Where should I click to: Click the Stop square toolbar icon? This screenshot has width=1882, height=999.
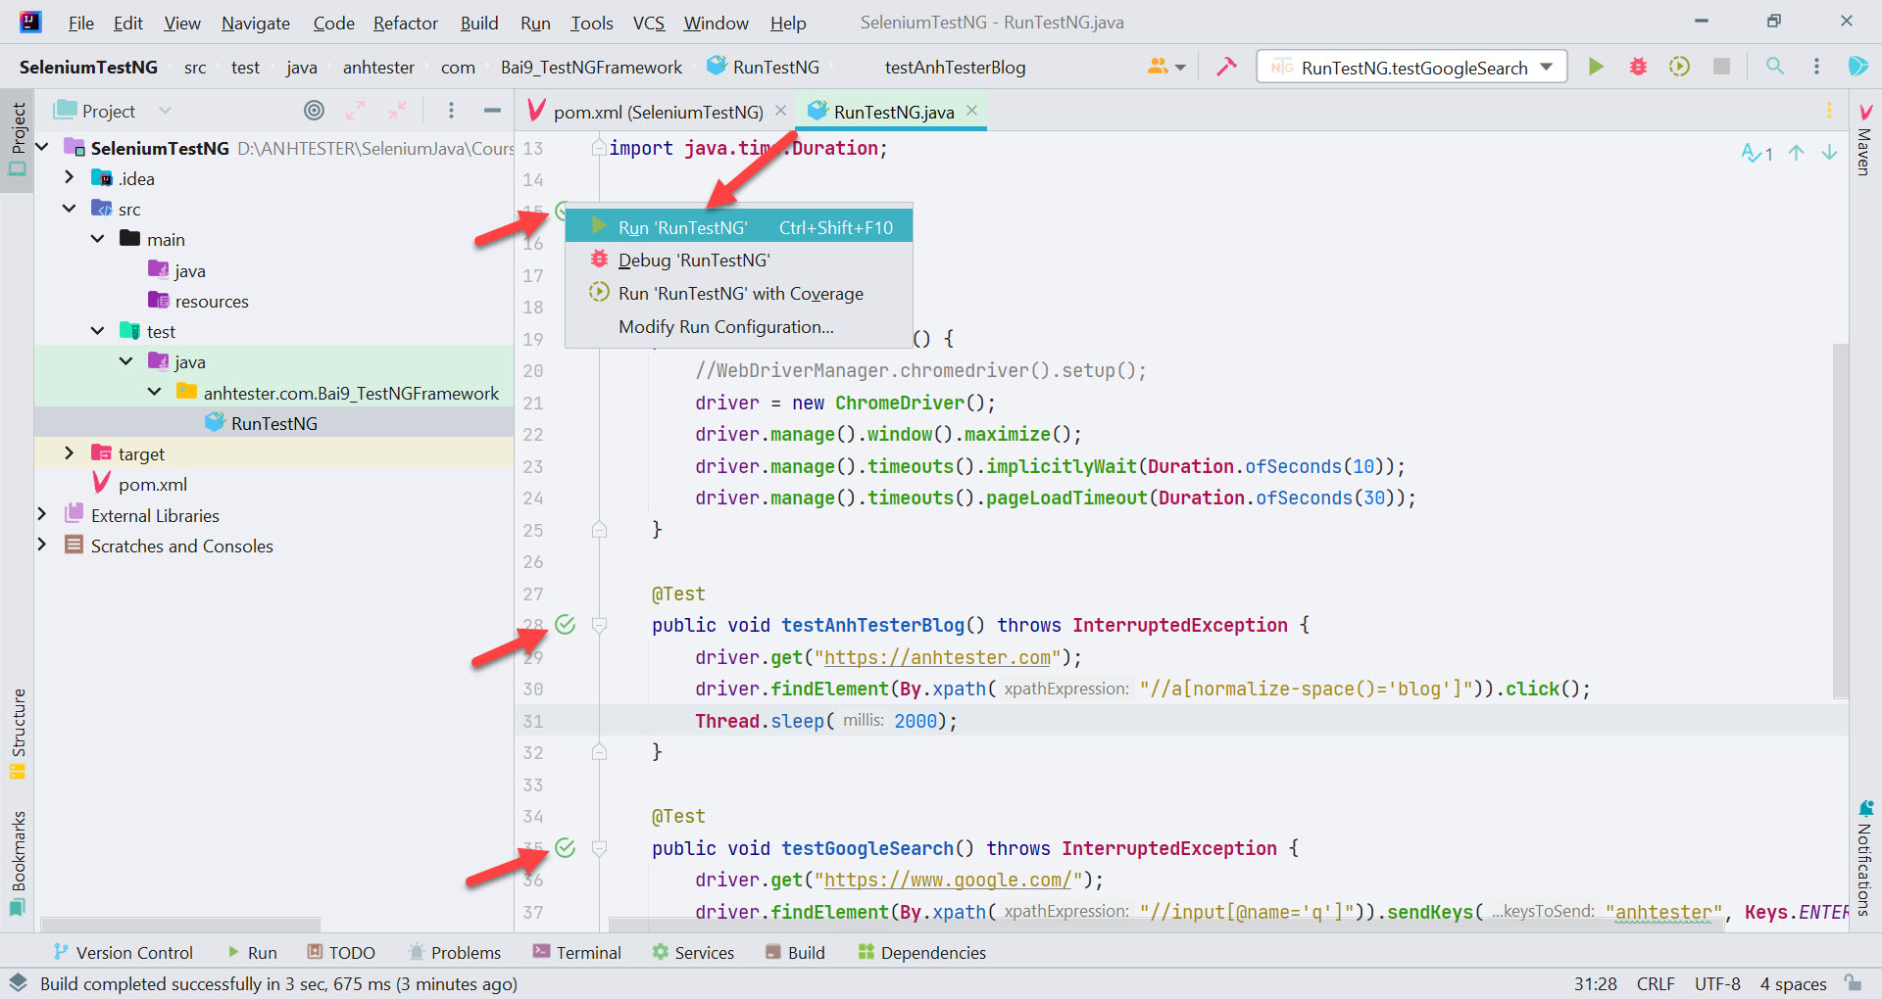(x=1721, y=67)
